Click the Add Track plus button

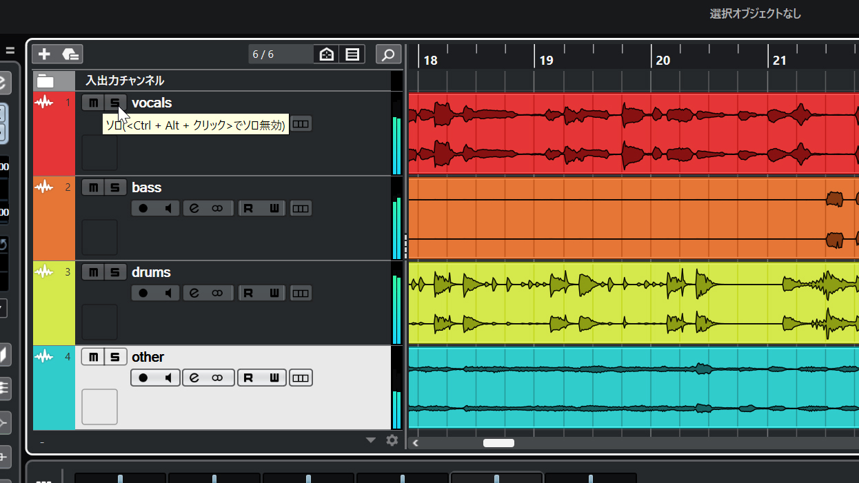[x=45, y=54]
